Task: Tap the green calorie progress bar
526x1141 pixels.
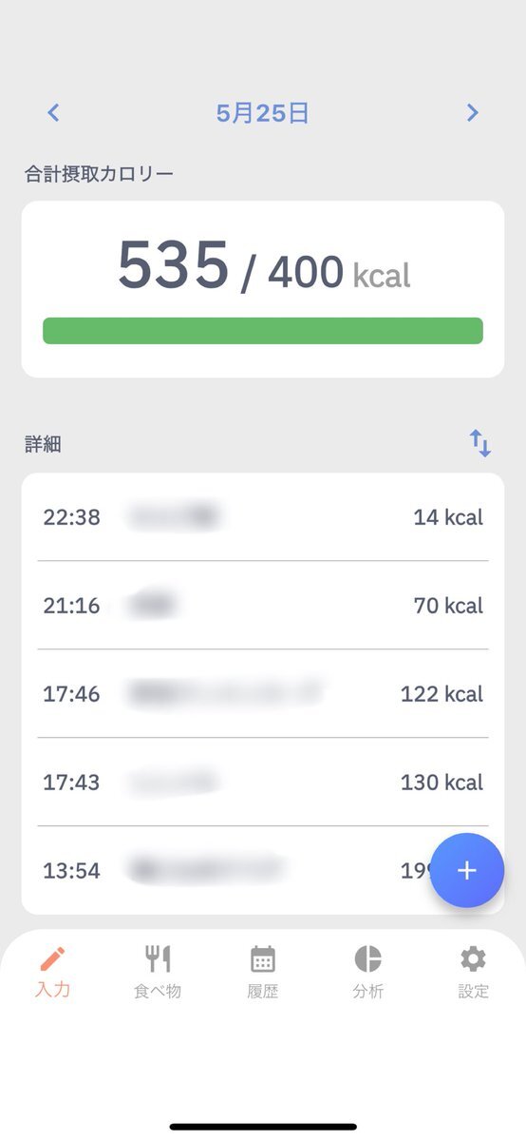Action: tap(263, 331)
